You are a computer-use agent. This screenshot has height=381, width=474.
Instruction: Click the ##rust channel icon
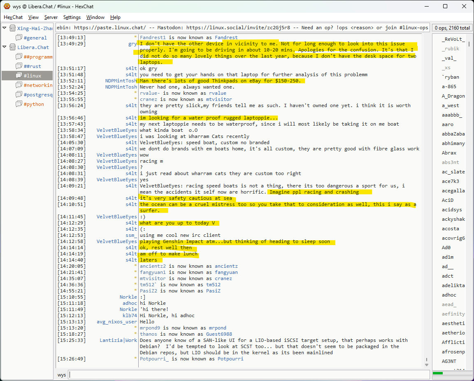click(x=19, y=66)
